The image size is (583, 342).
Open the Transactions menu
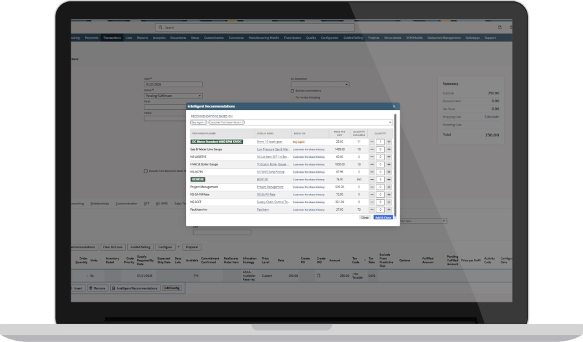coord(112,38)
